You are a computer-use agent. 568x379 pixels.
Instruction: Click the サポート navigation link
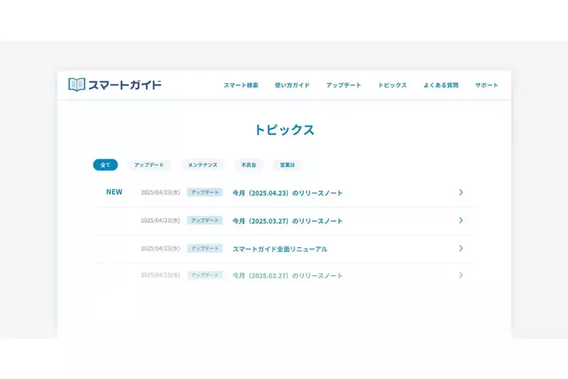coord(486,86)
